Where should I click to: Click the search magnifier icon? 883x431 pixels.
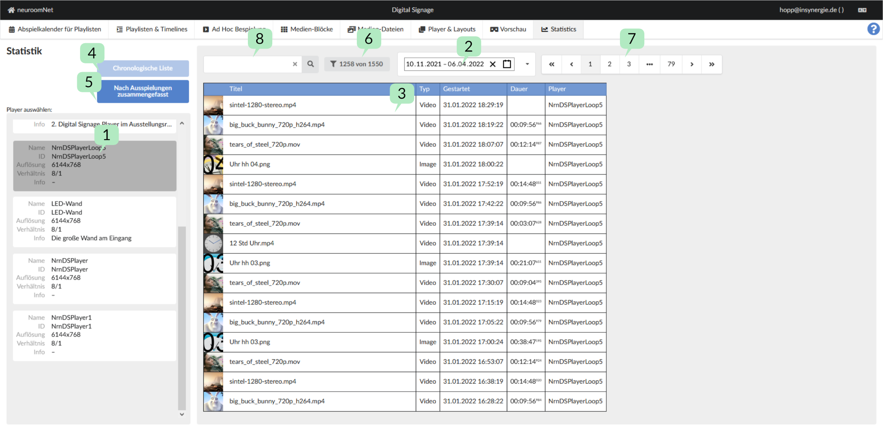[310, 64]
